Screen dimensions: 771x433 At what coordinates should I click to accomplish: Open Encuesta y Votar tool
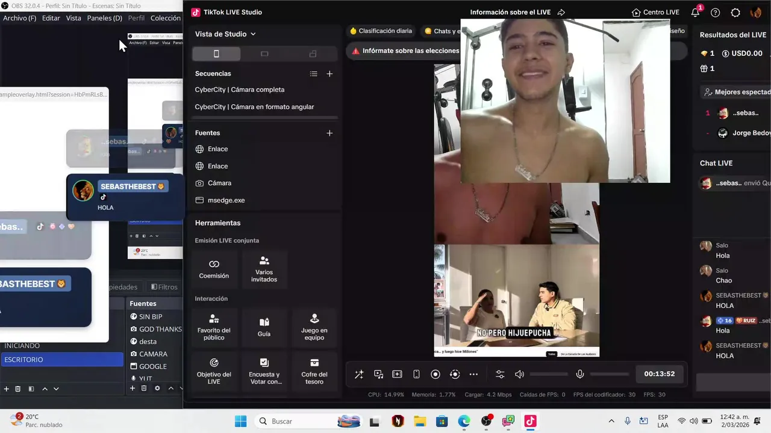(264, 372)
